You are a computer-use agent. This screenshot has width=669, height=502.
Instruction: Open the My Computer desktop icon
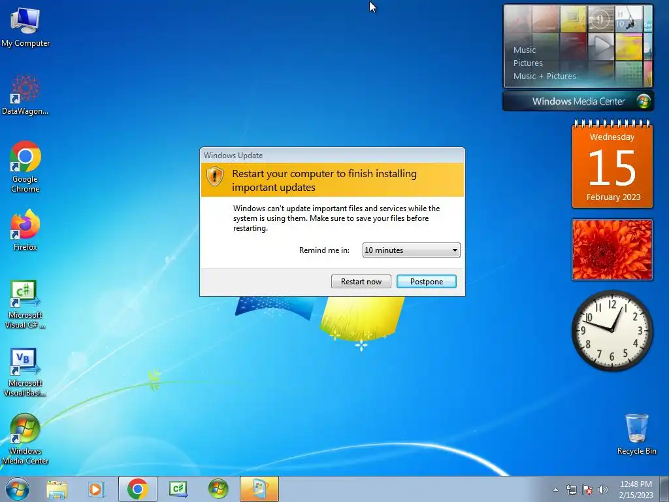click(25, 26)
